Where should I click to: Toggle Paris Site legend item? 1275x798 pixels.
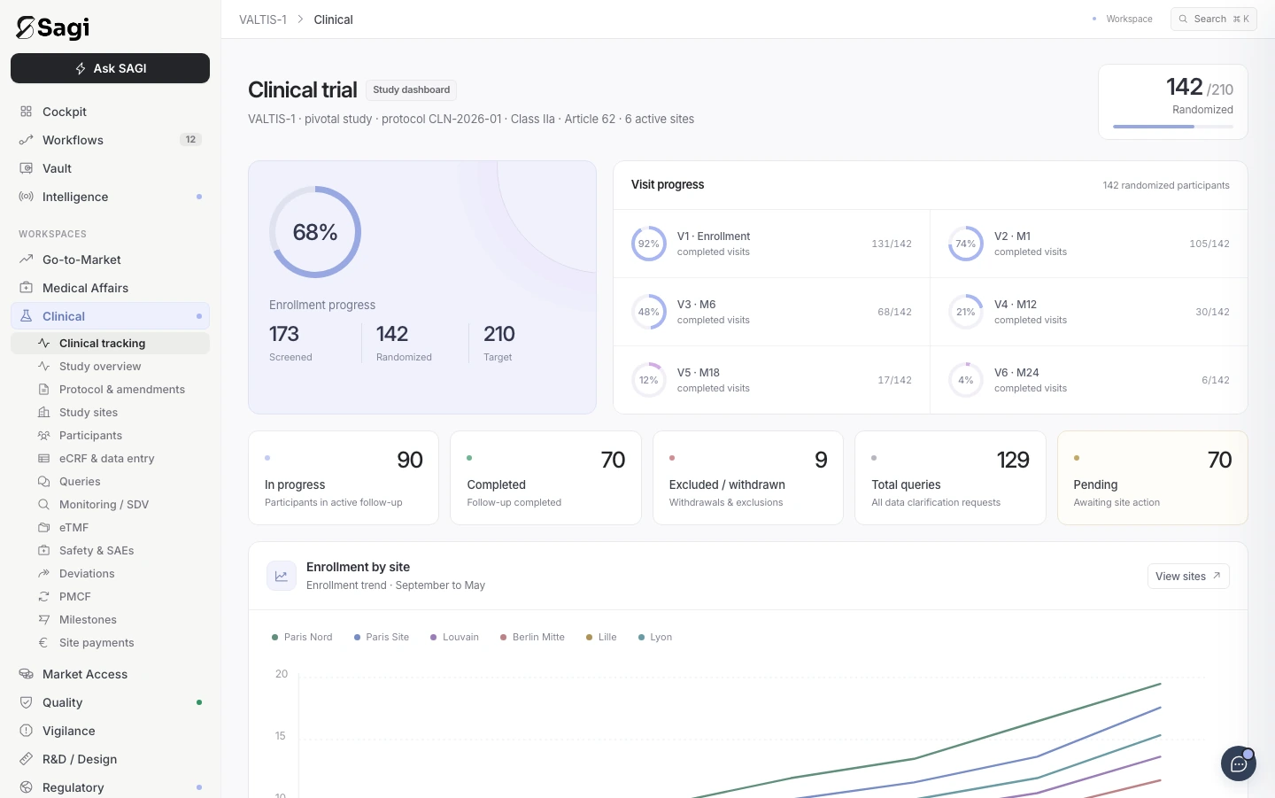(382, 637)
